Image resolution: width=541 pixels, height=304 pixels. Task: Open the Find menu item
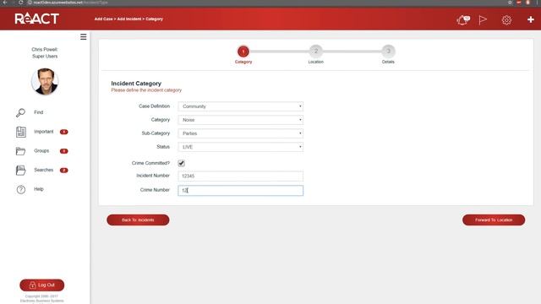(38, 112)
